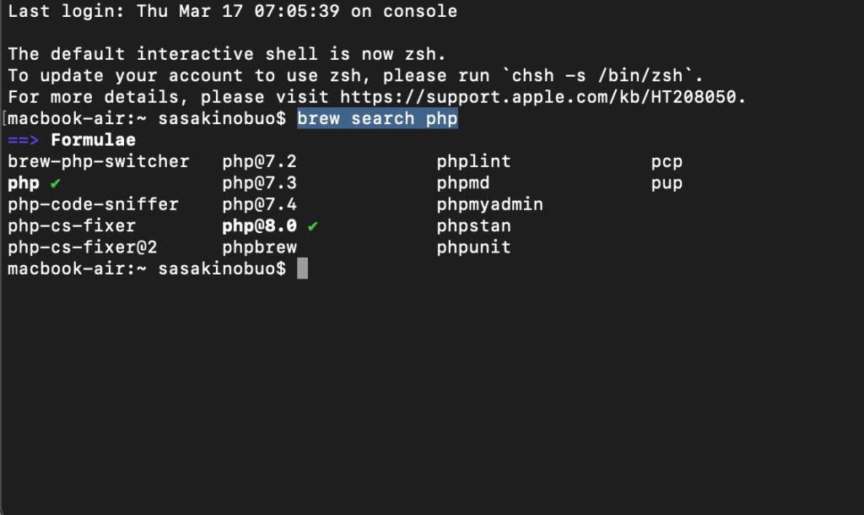The image size is (864, 515).
Task: Select the php@7.2 formula
Action: pos(259,161)
